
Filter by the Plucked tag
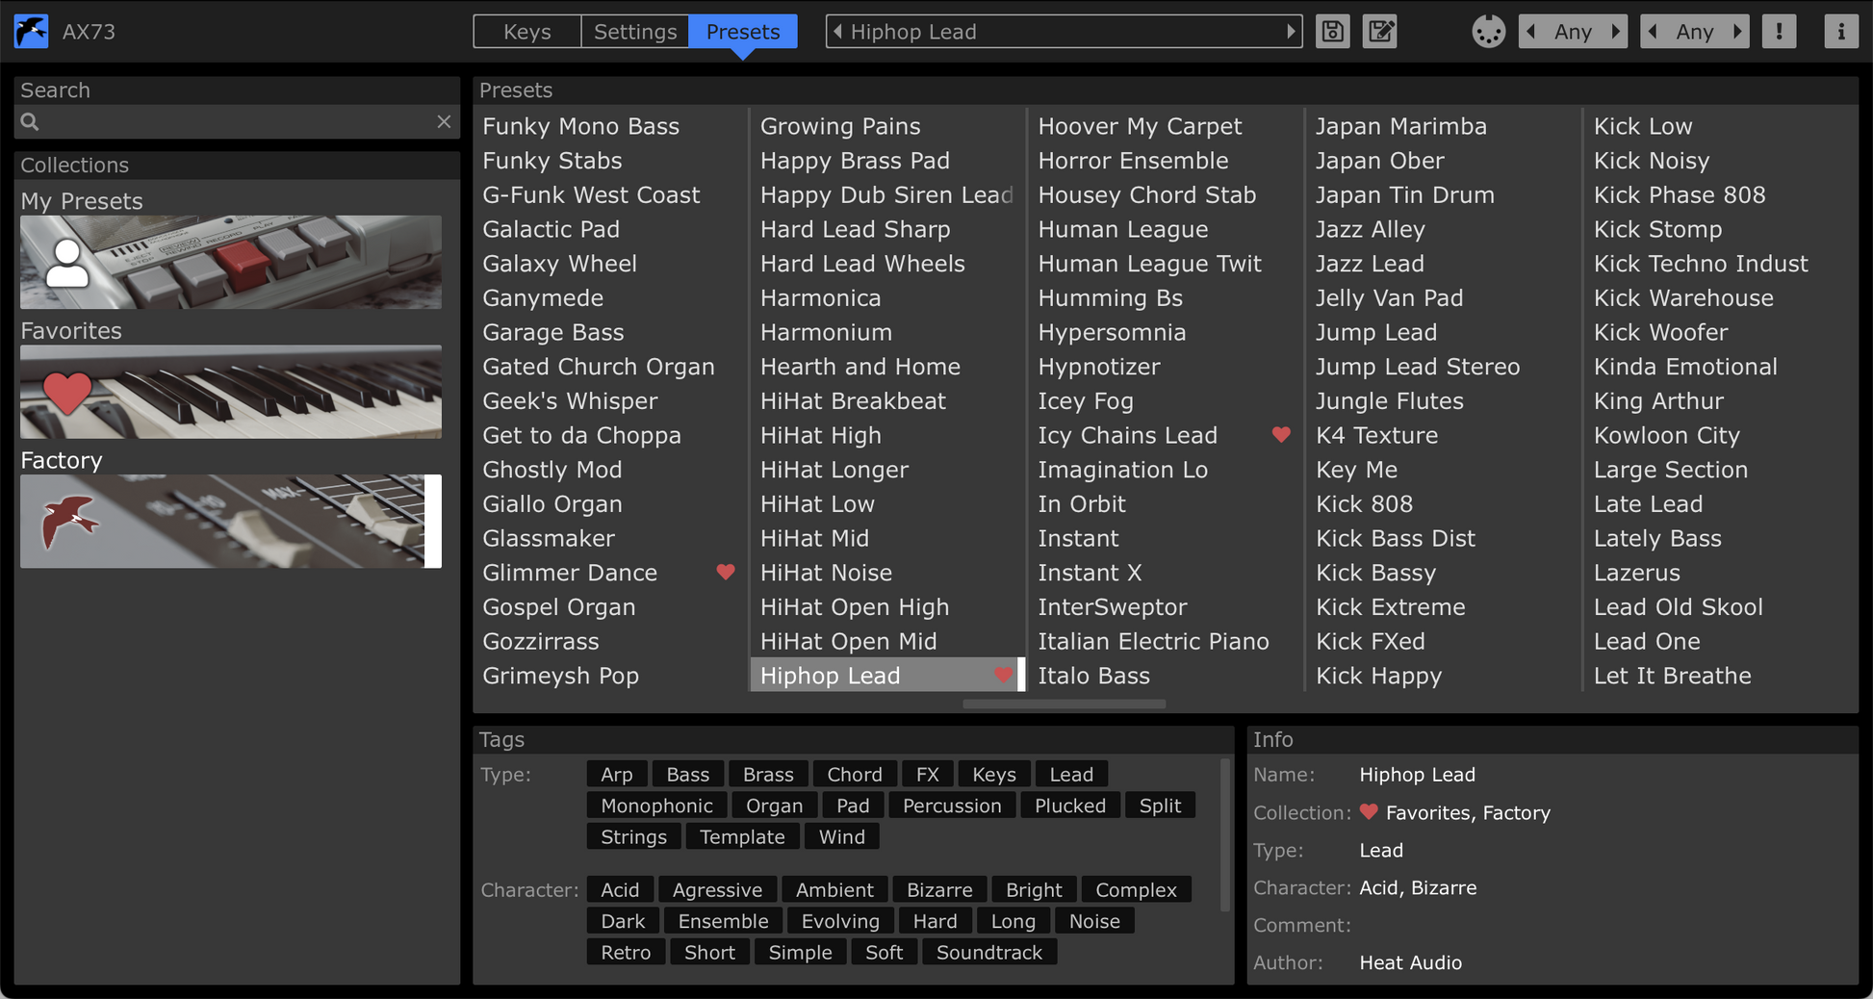(x=1070, y=805)
